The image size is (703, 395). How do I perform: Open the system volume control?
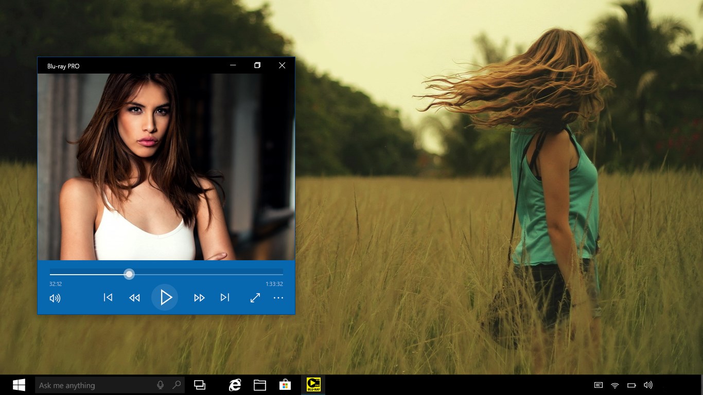tap(648, 384)
